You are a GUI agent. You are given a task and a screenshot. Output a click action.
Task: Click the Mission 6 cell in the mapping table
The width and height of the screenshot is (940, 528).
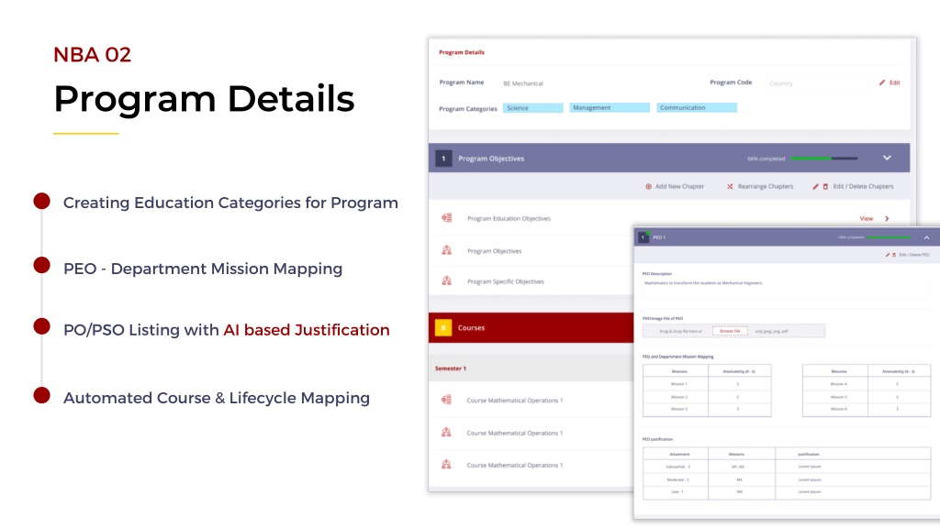[835, 410]
